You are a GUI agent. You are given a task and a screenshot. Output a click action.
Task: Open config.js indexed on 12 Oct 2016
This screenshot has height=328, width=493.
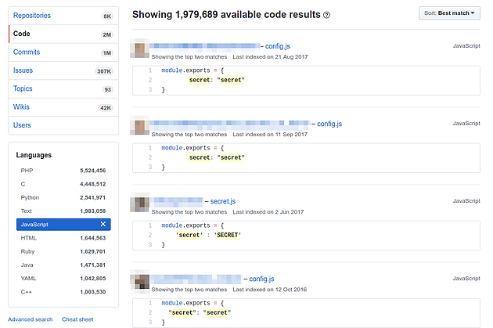261,279
